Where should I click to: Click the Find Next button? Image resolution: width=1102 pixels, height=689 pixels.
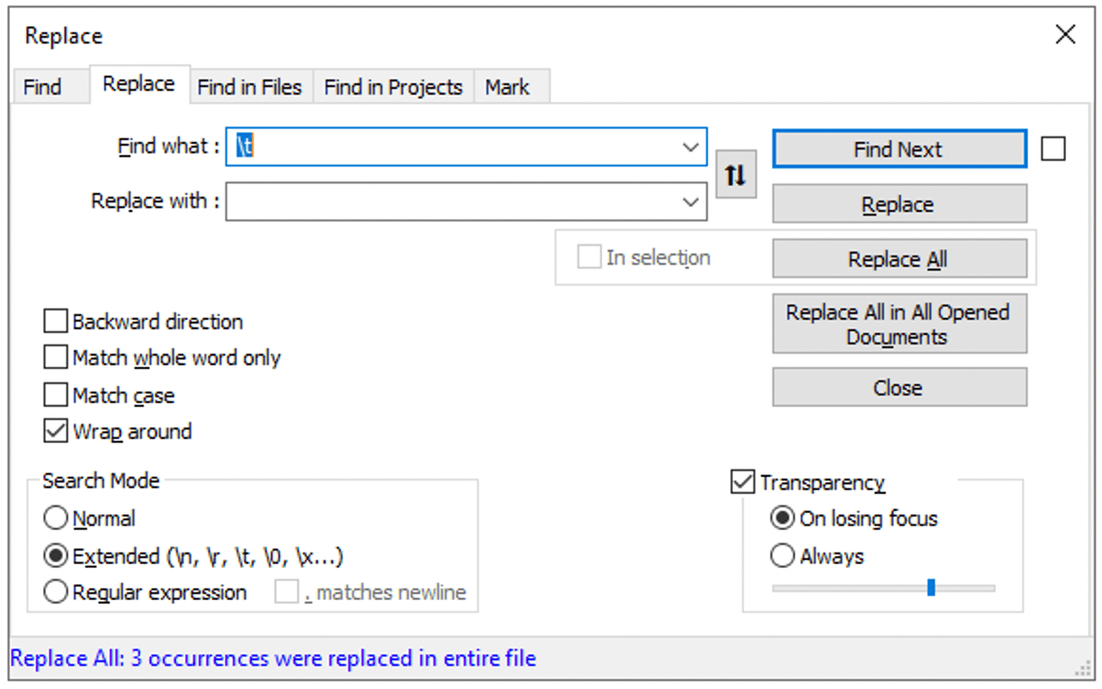click(x=898, y=149)
